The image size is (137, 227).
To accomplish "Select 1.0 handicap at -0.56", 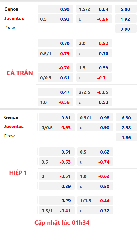I will coord(56,102).
